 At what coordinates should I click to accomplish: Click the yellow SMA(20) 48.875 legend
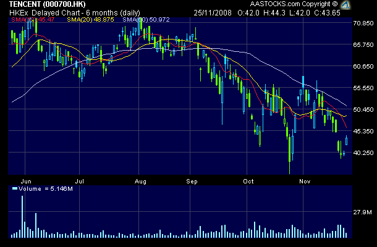tap(90, 20)
